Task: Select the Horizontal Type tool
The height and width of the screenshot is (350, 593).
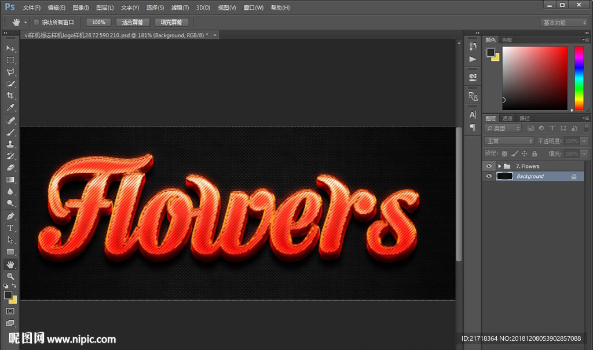Action: pos(10,228)
